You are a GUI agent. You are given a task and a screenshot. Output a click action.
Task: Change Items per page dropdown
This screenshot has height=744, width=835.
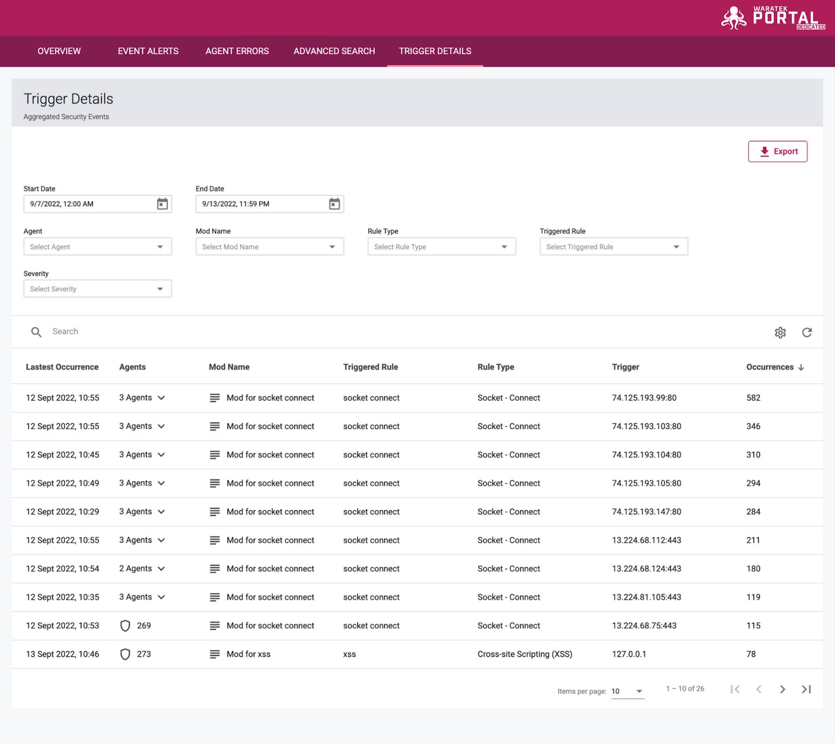628,691
